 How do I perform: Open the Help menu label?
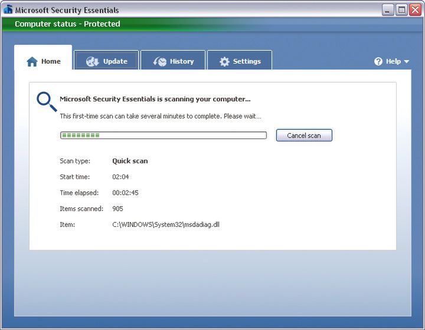coord(393,61)
